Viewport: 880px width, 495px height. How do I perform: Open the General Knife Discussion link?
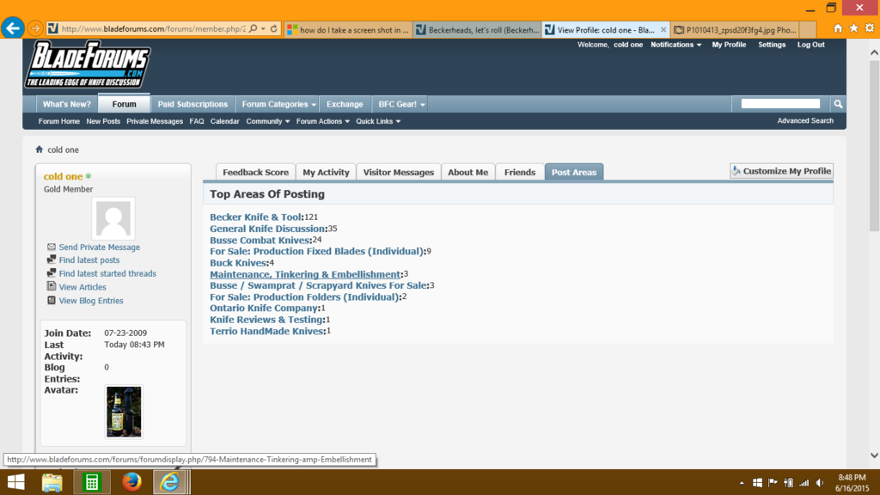coord(268,229)
